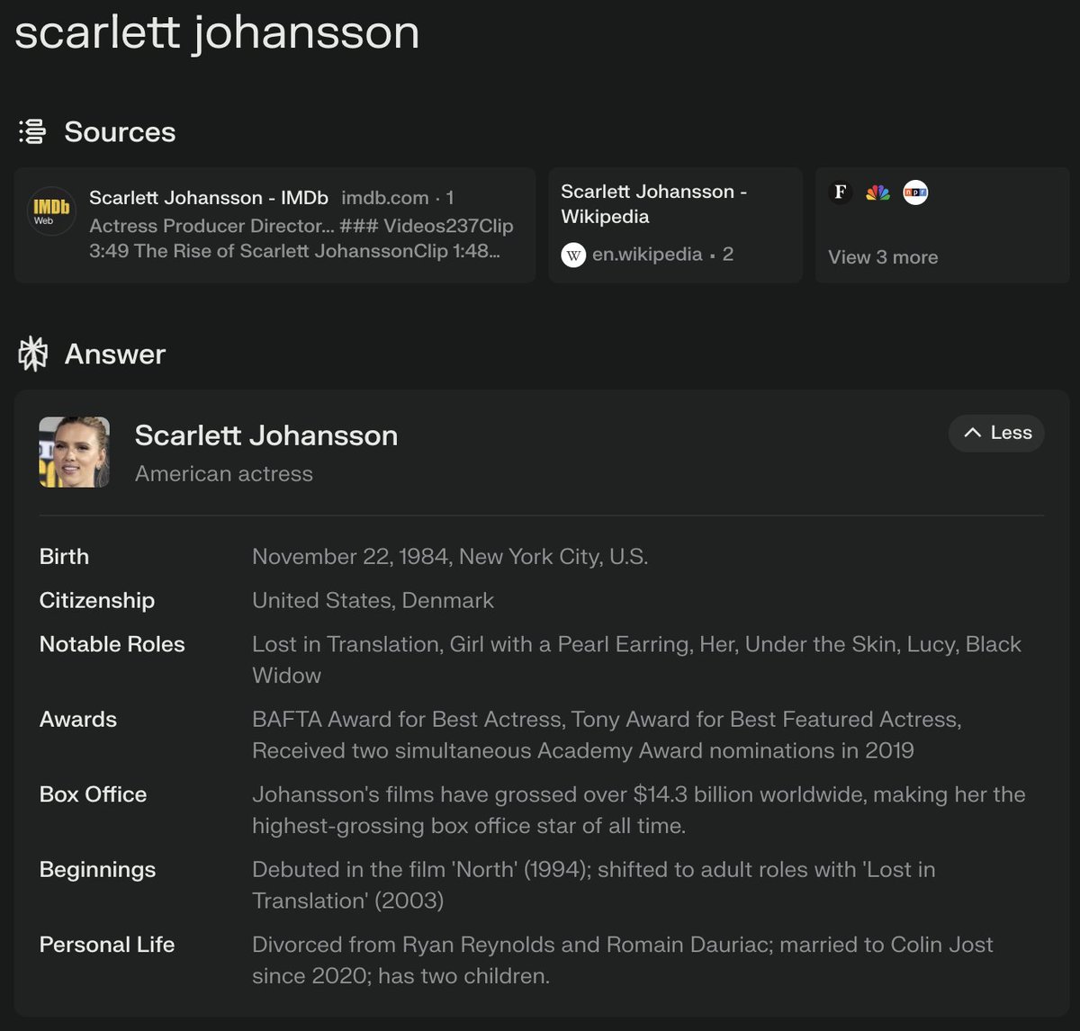Click the Citizenship label
This screenshot has width=1080, height=1031.
(97, 600)
